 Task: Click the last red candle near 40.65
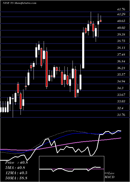click(x=101, y=21)
